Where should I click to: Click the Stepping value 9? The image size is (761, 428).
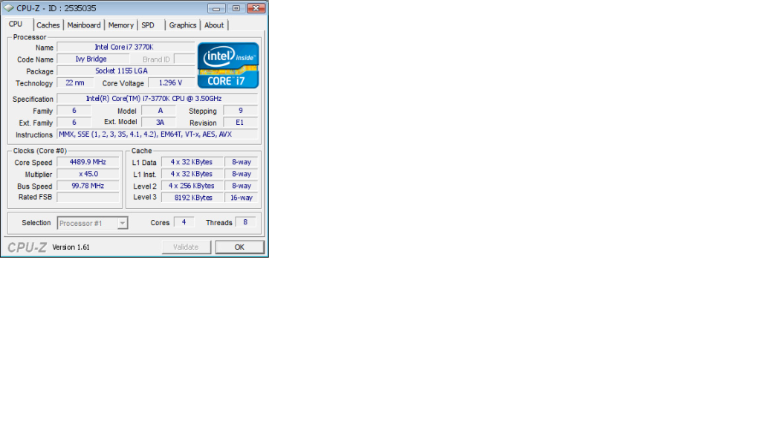pos(240,111)
